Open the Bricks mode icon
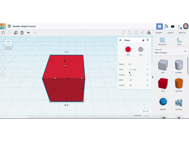 [173, 26]
